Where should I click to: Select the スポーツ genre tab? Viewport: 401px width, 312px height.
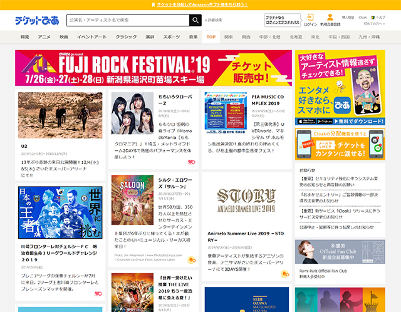pos(172,37)
